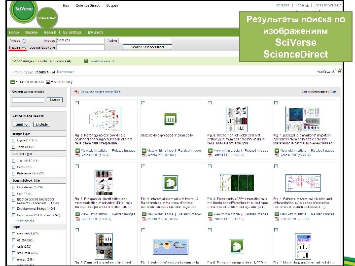
Task: Expand view more under Journal/Book Title
Action: 26,221
